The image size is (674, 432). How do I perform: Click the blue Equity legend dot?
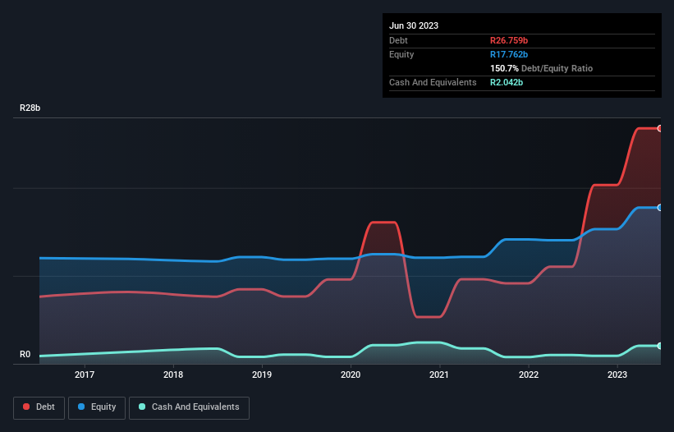point(81,407)
